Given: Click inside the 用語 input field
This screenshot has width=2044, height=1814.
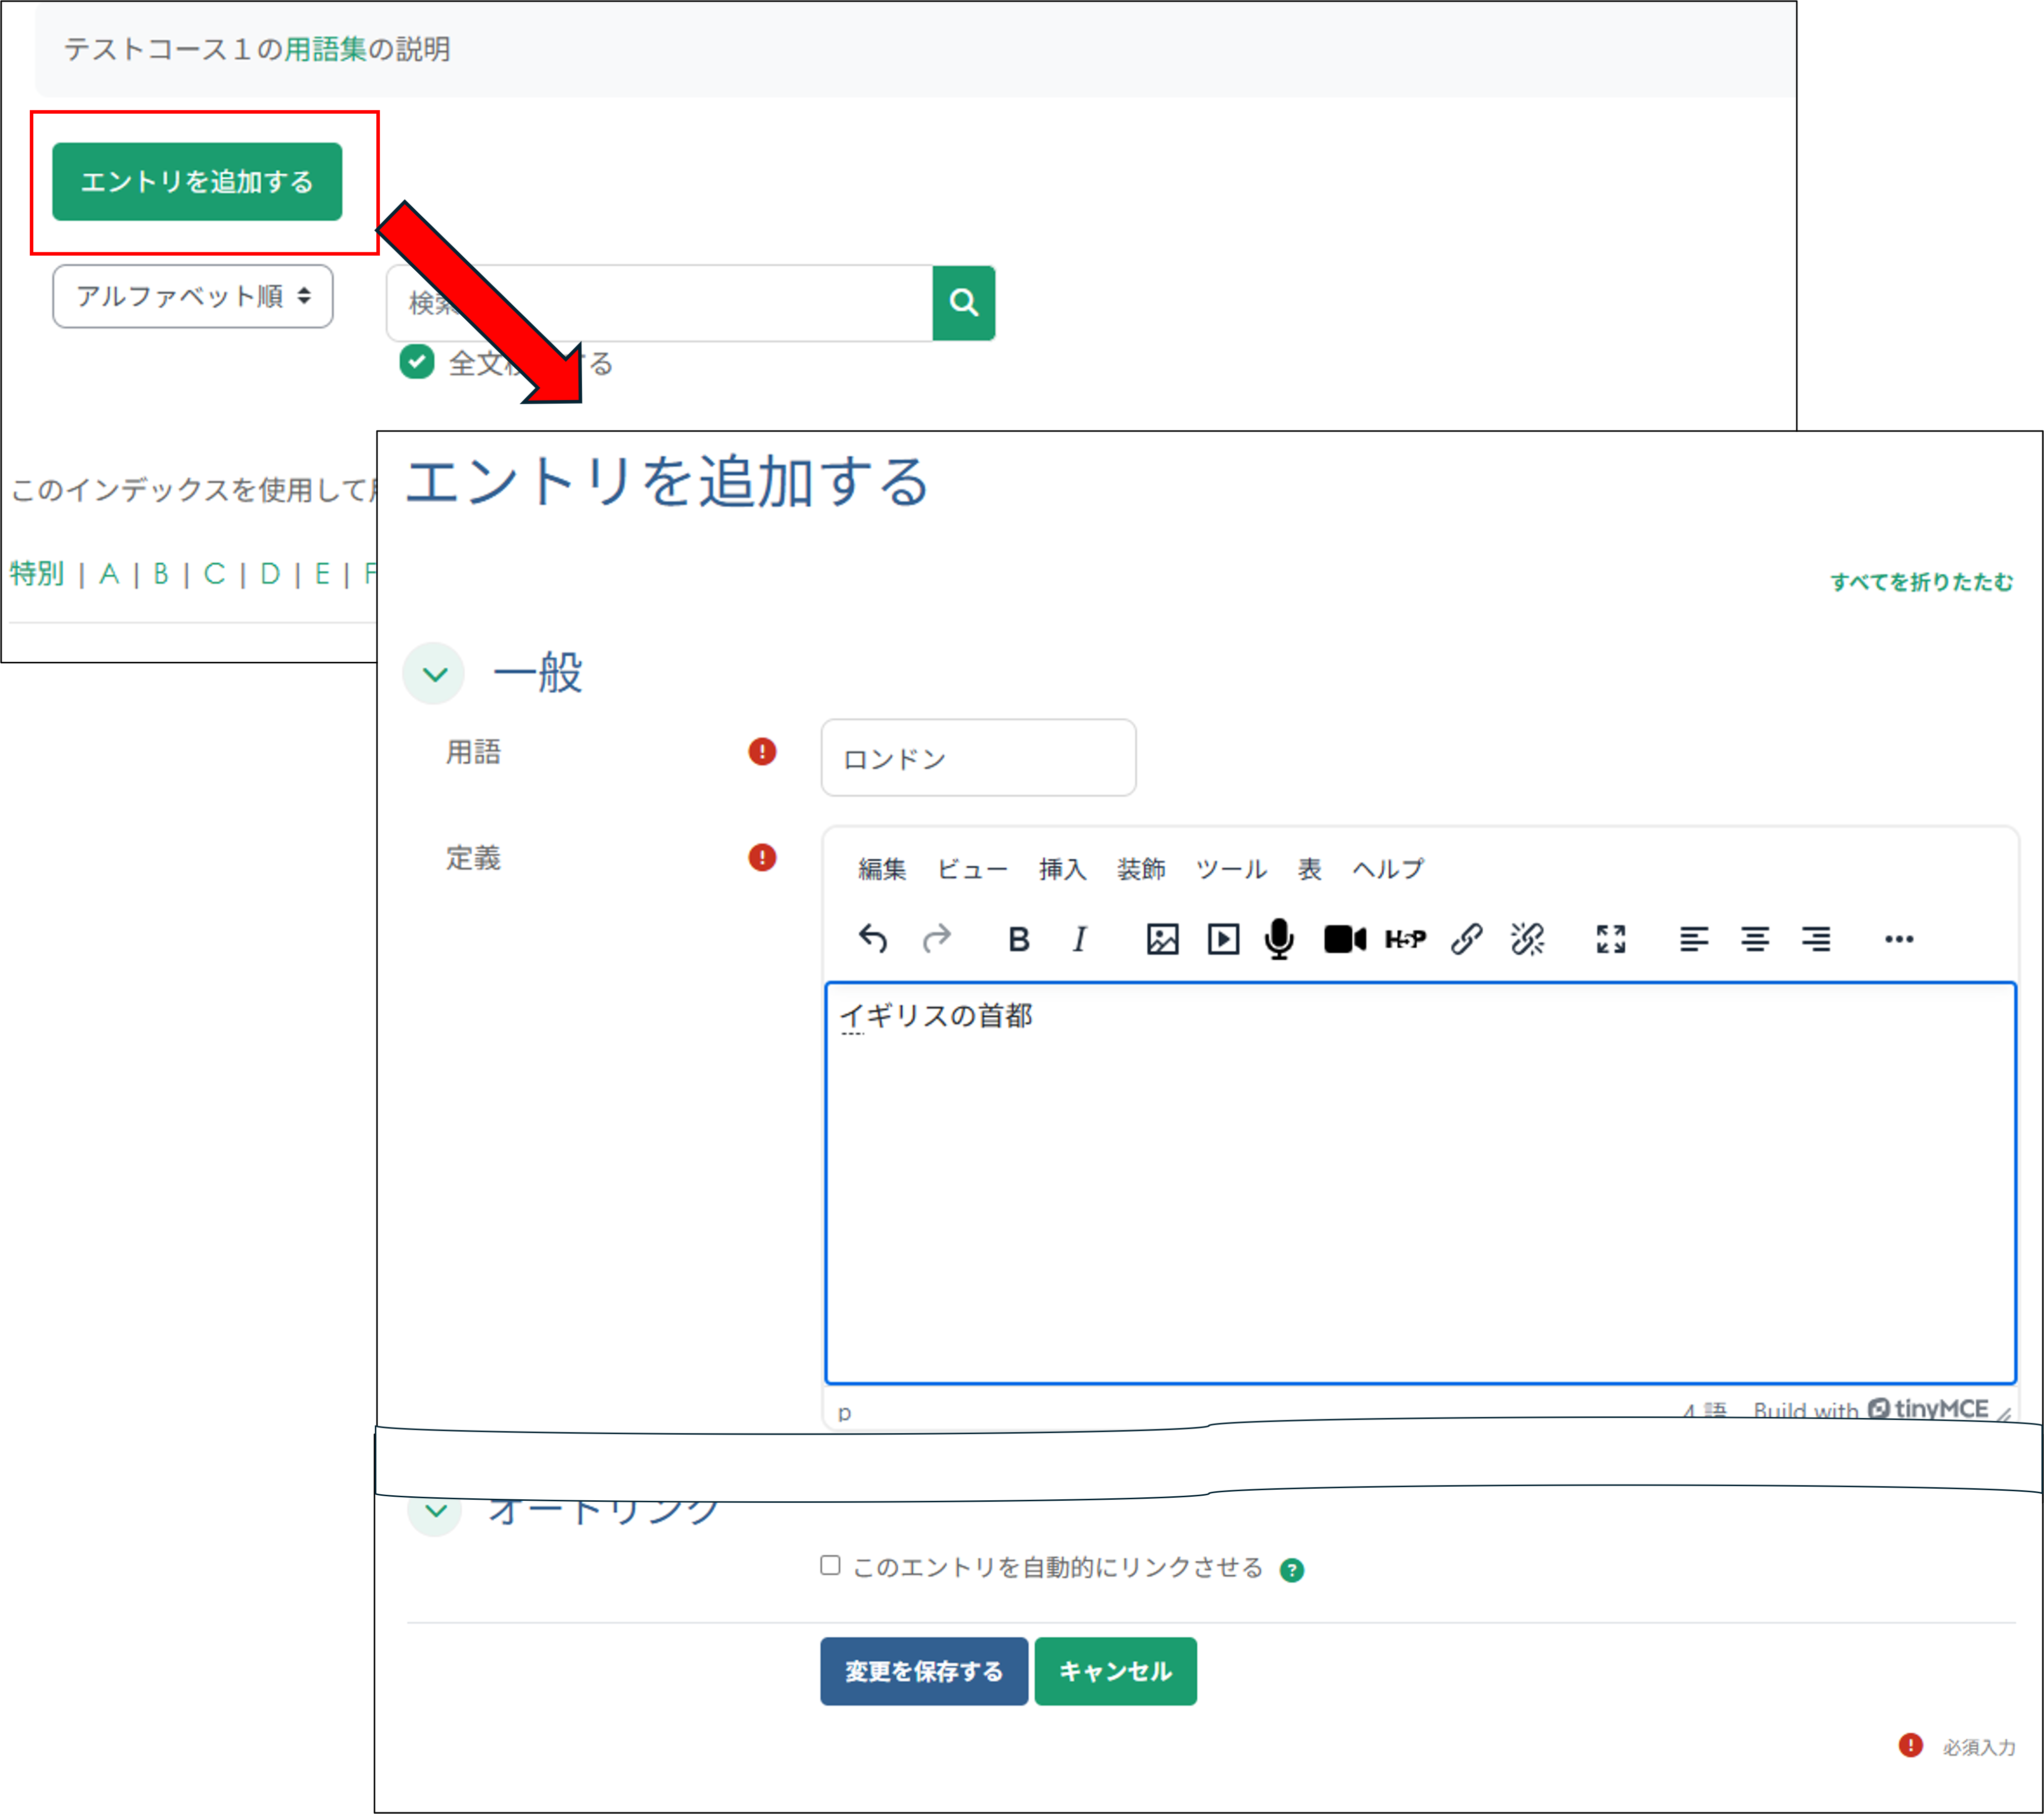Looking at the screenshot, I should point(977,758).
